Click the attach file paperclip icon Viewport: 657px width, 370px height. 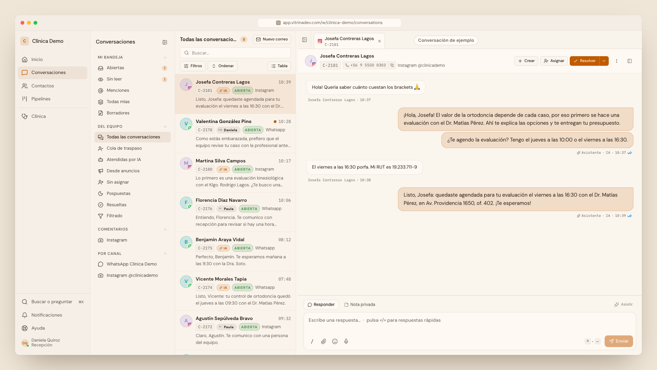(x=323, y=341)
